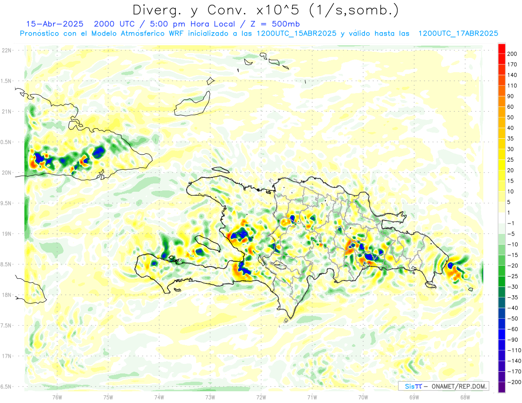Click the '-140' colorbar label
Viewport: 522px width, 403px height.
514,361
